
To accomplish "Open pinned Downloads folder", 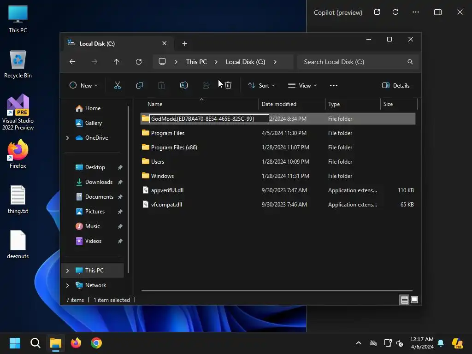I will [x=99, y=182].
